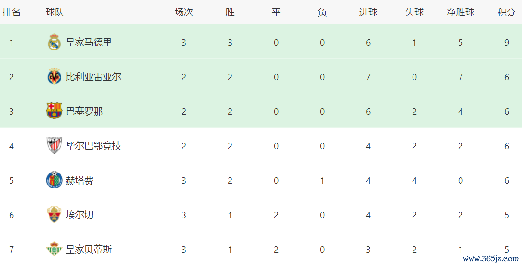Click the 积分 column header
This screenshot has width=522, height=266.
tap(506, 12)
